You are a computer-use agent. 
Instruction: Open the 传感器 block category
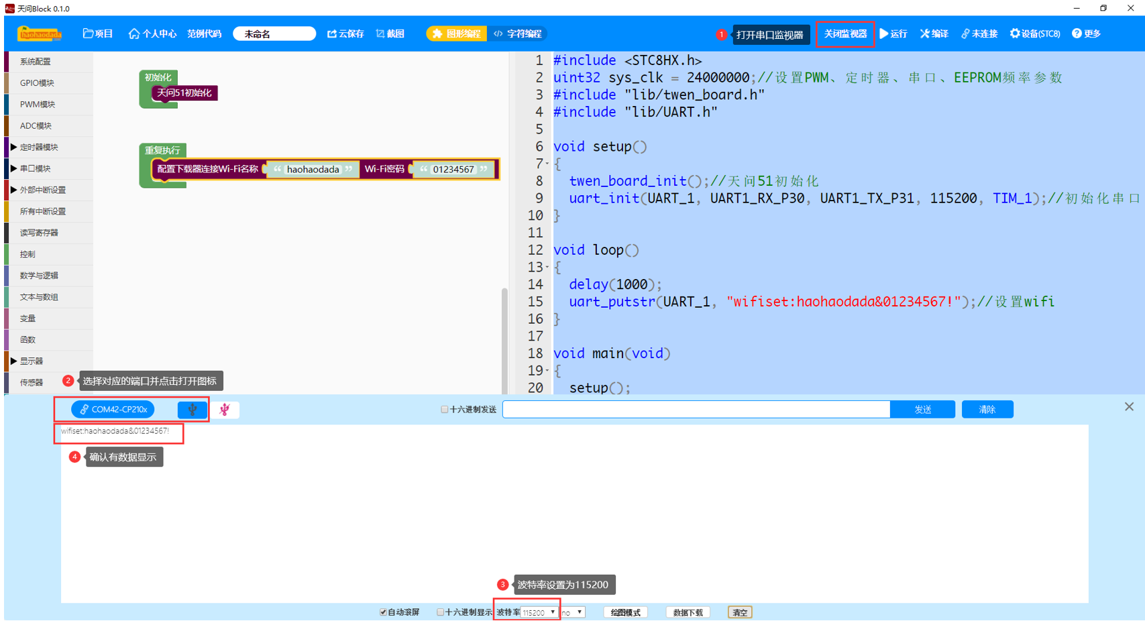coord(48,382)
